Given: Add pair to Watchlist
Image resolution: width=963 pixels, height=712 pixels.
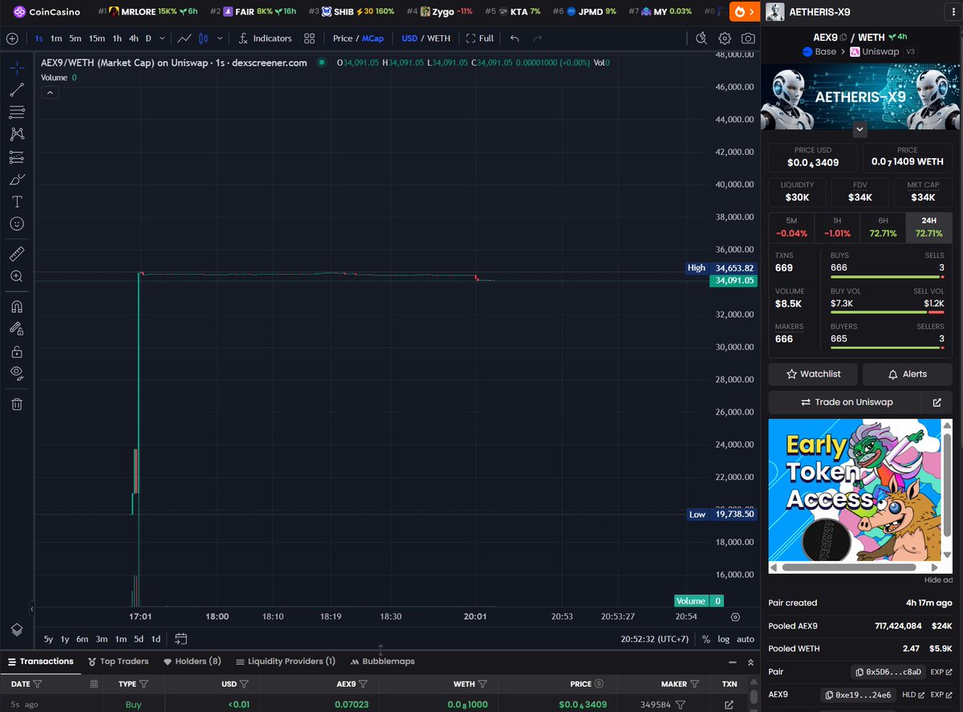Looking at the screenshot, I should pyautogui.click(x=813, y=374).
